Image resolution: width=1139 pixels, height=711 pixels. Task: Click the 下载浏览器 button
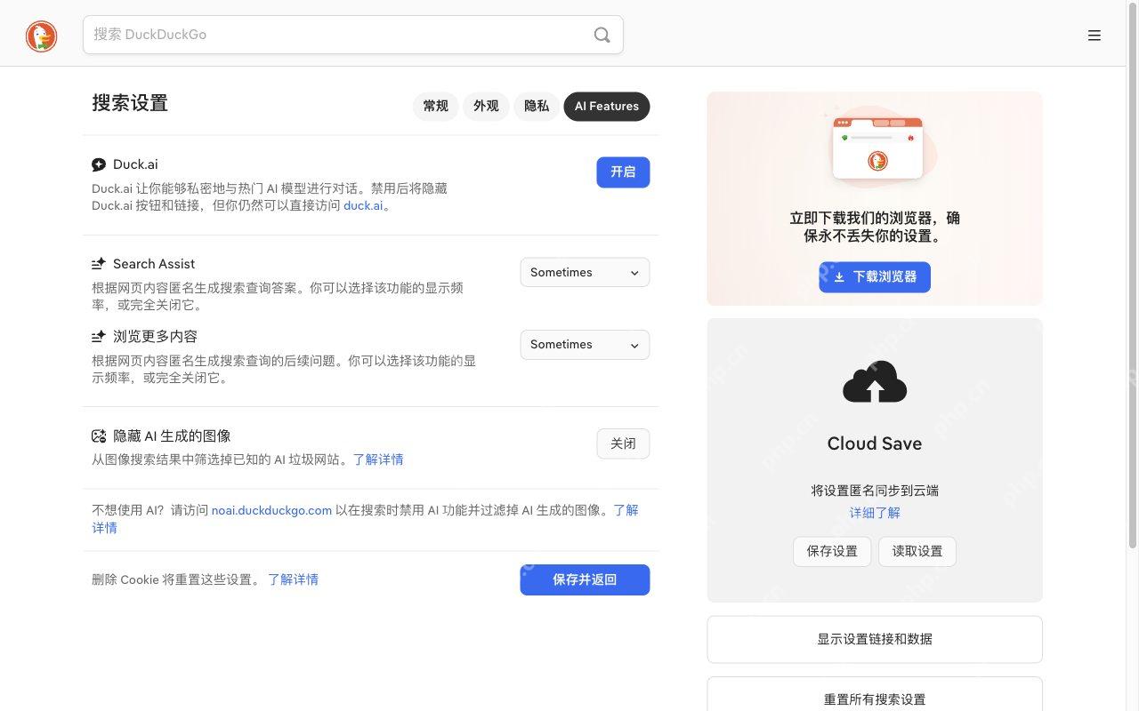click(875, 277)
